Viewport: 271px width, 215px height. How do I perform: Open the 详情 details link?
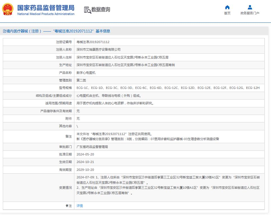click(79, 205)
